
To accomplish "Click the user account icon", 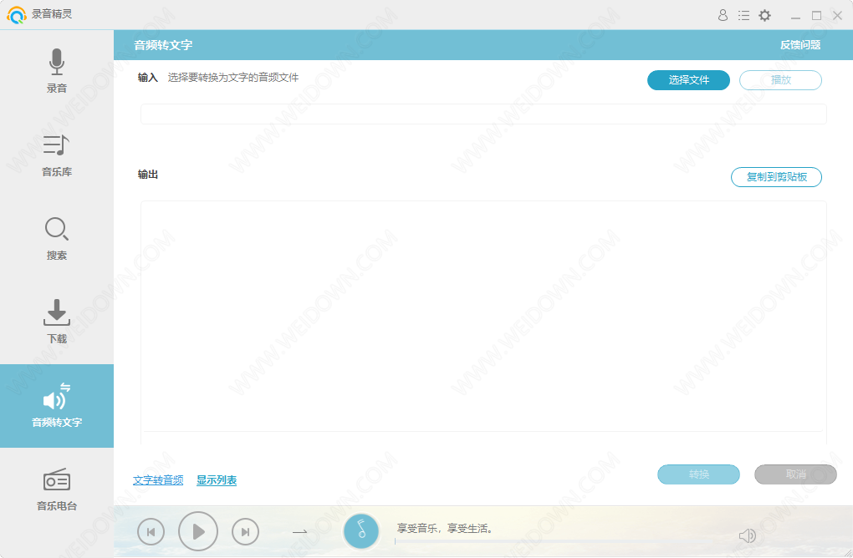I will [723, 15].
